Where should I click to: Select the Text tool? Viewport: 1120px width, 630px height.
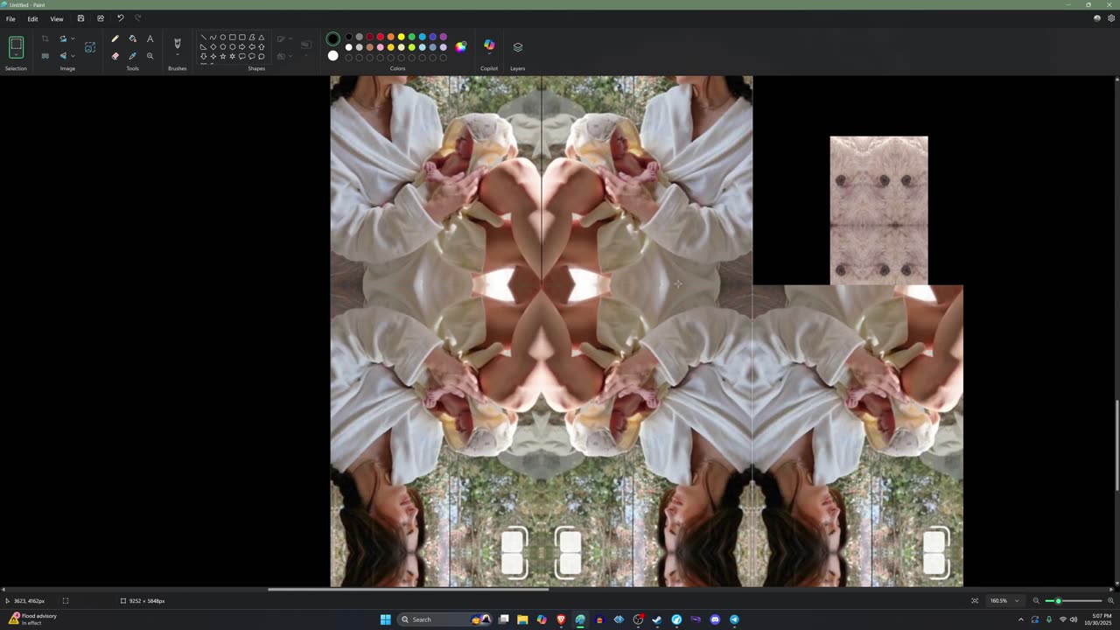tap(150, 38)
